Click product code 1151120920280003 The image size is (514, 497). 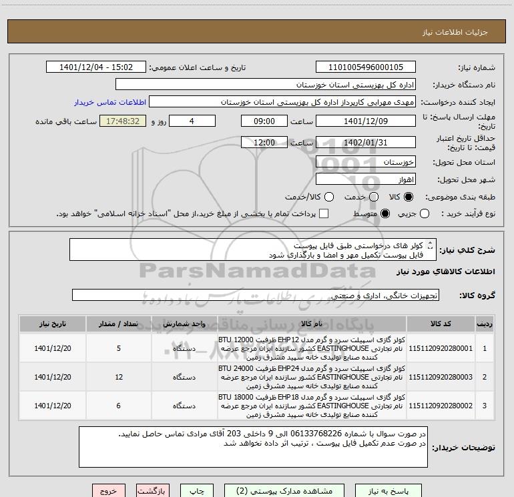tap(441, 377)
